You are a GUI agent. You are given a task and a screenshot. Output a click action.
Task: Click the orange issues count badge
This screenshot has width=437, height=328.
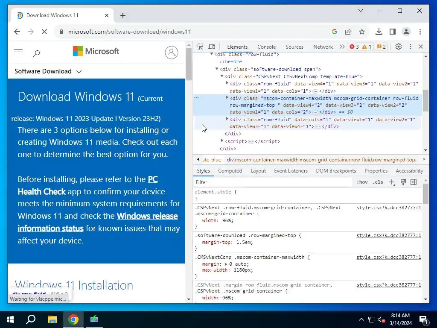(x=381, y=47)
